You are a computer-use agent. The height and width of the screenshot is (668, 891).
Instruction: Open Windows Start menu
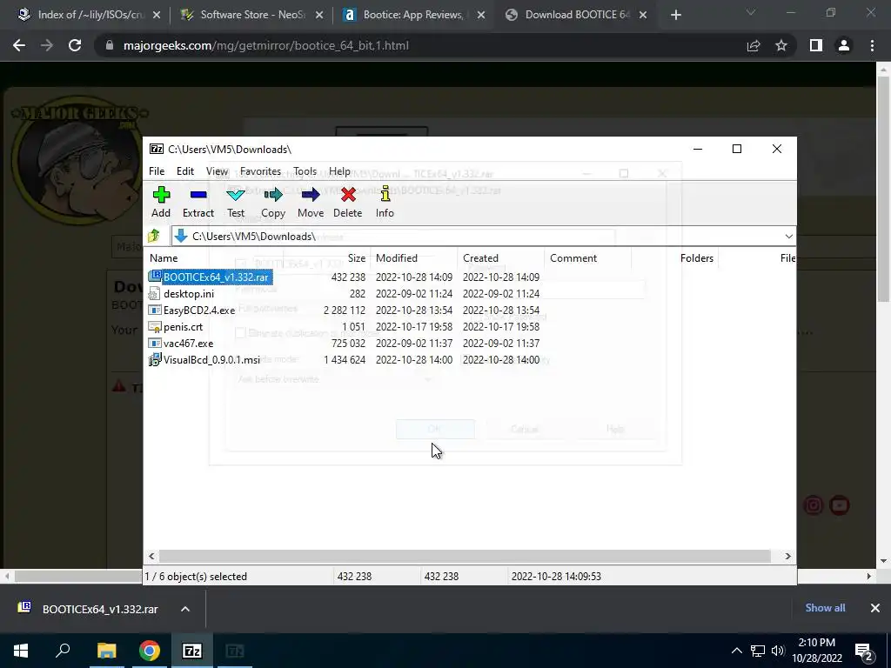(21, 651)
